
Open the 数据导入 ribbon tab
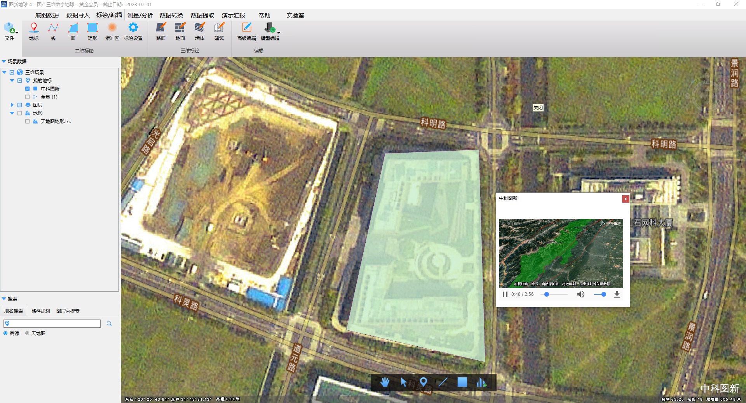click(78, 15)
